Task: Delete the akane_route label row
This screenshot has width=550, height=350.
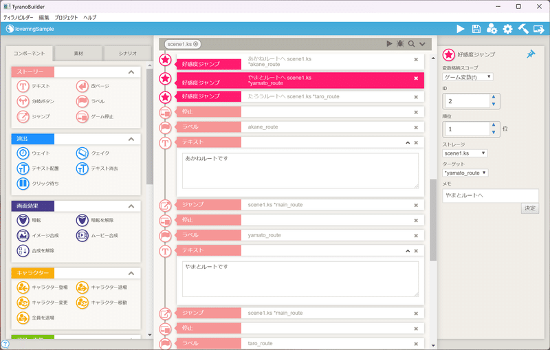Action: coord(416,128)
